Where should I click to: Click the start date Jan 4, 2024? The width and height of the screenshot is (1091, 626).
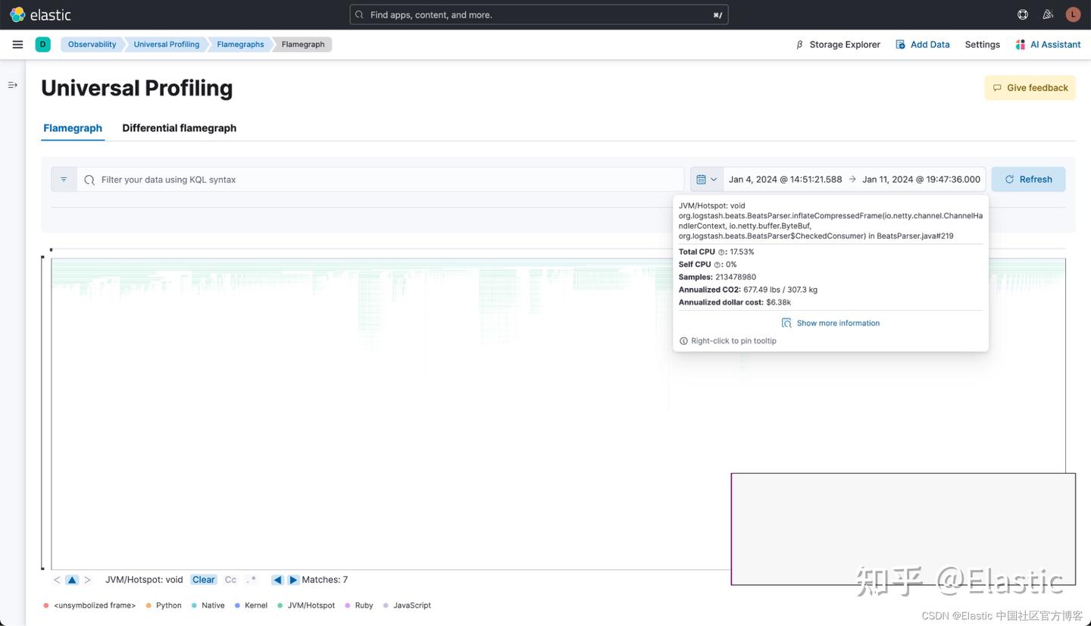coord(786,180)
